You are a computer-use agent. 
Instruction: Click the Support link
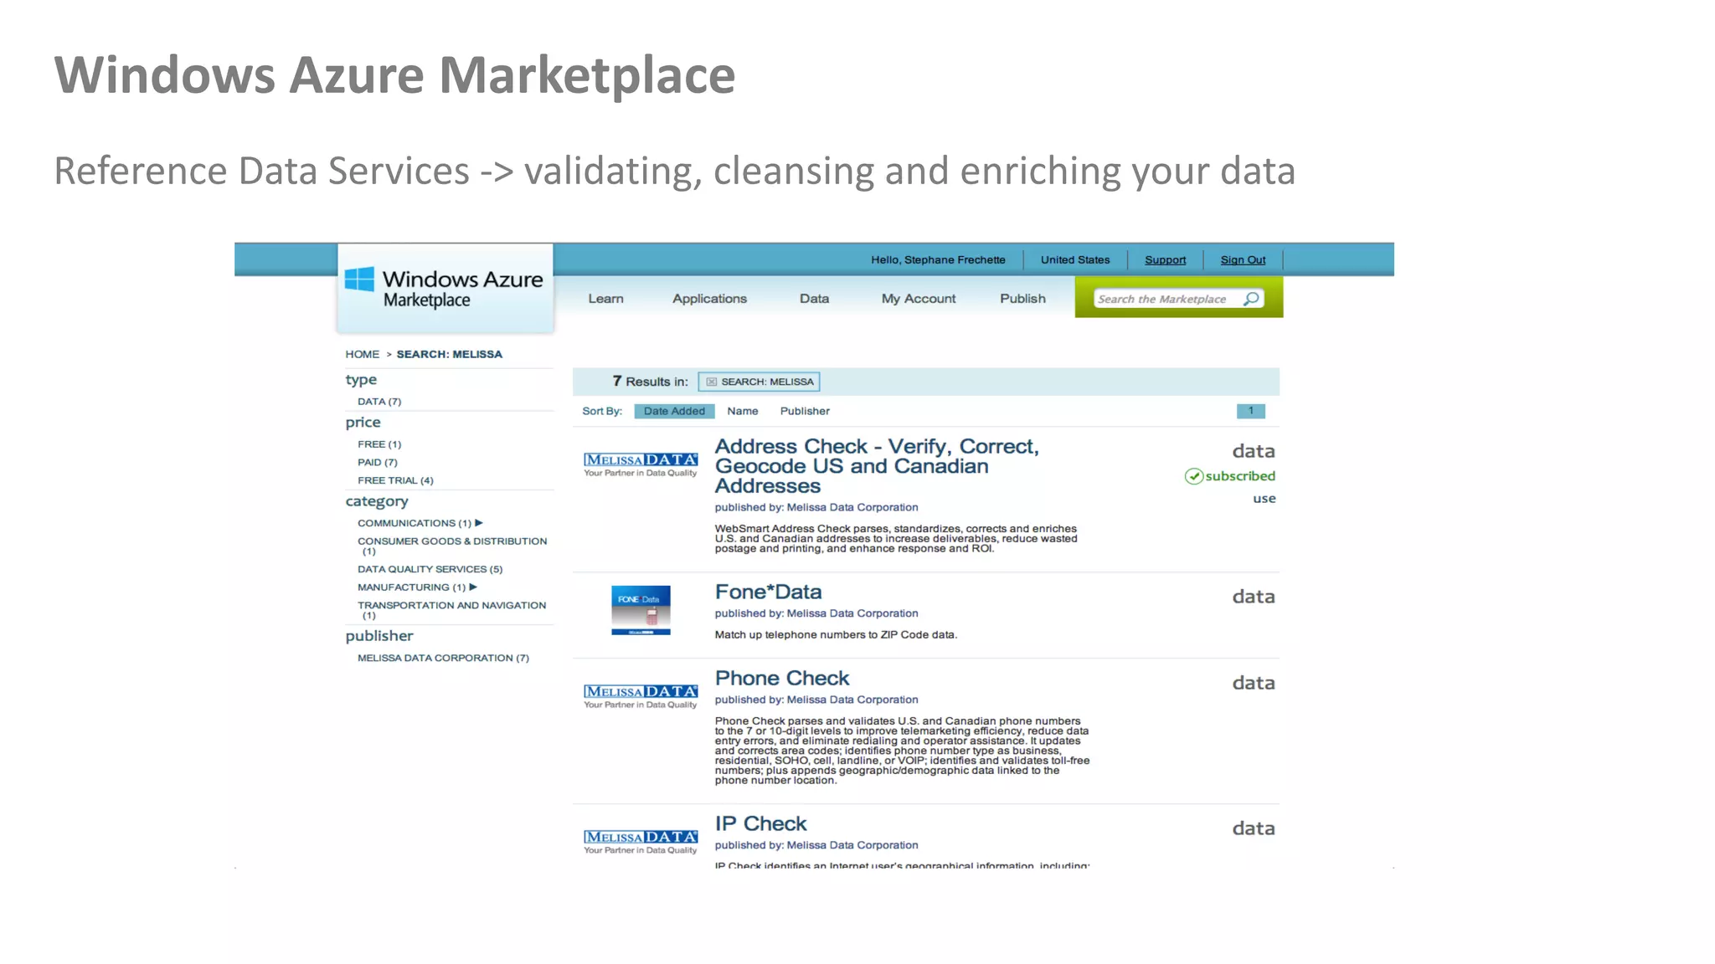click(x=1165, y=260)
